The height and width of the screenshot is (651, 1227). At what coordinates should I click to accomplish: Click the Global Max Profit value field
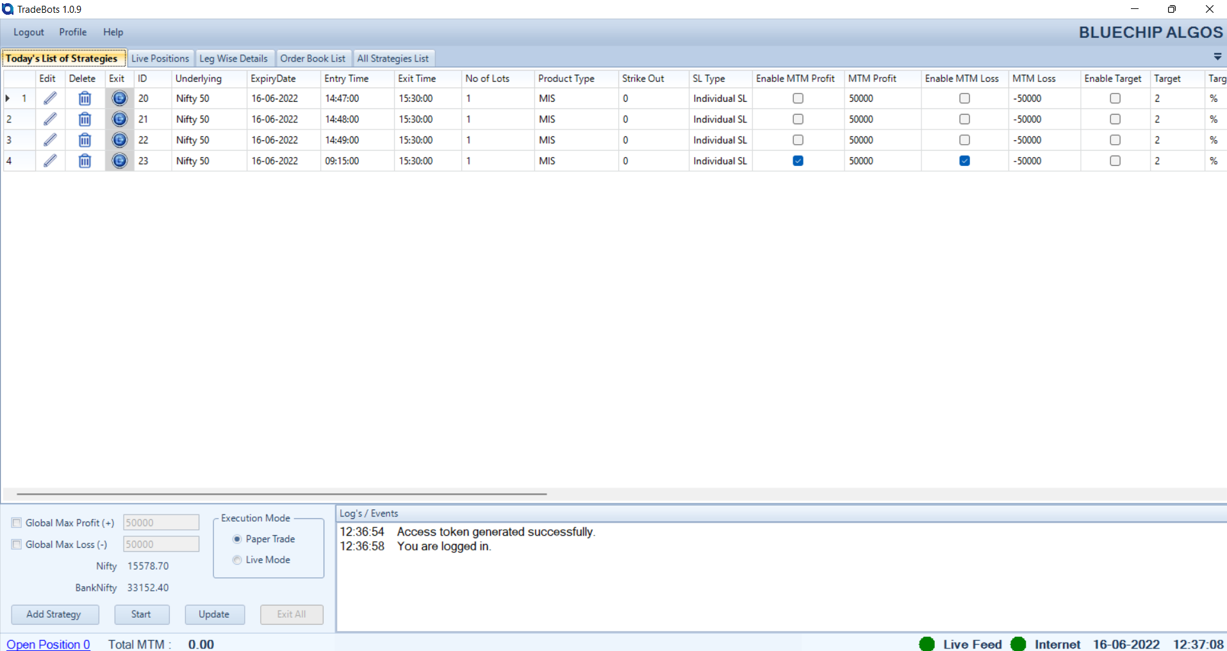pos(161,523)
